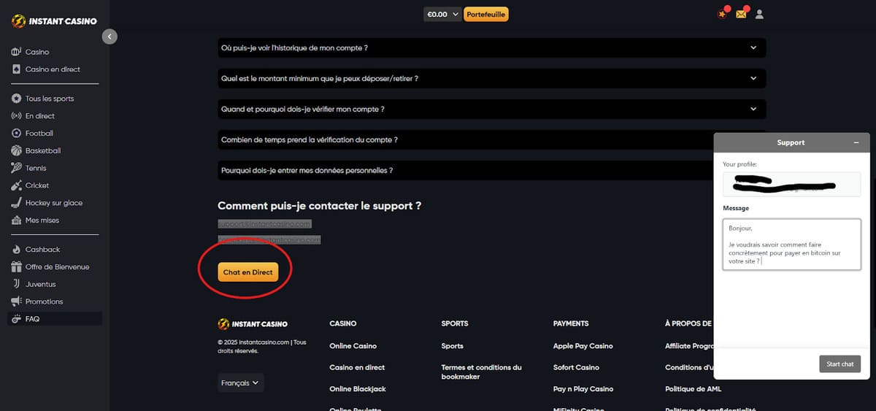The height and width of the screenshot is (411, 876).
Task: Open Politique de AML footer link
Action: click(x=693, y=389)
